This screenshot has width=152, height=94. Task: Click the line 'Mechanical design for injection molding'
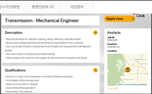(43, 39)
